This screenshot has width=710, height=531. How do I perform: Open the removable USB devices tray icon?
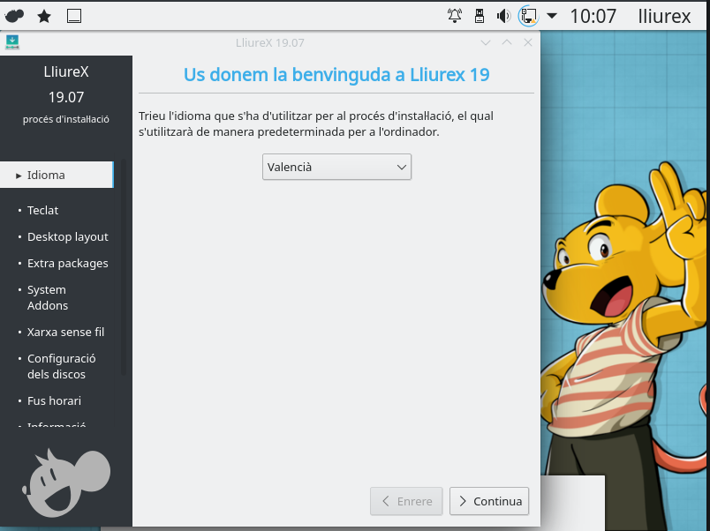[x=479, y=16]
